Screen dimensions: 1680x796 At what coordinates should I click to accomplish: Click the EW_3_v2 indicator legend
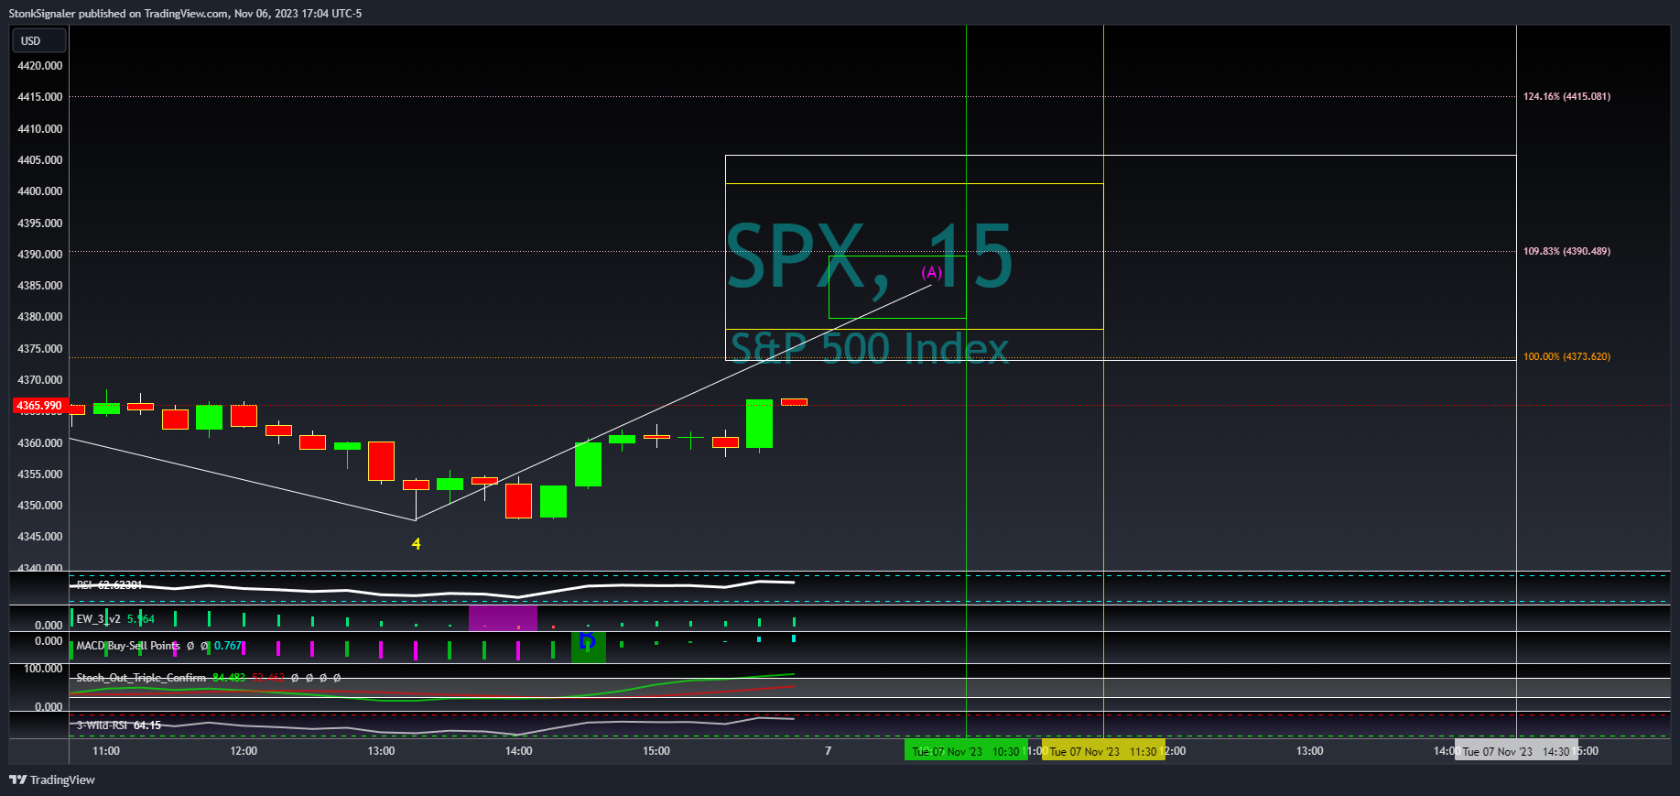pyautogui.click(x=115, y=619)
